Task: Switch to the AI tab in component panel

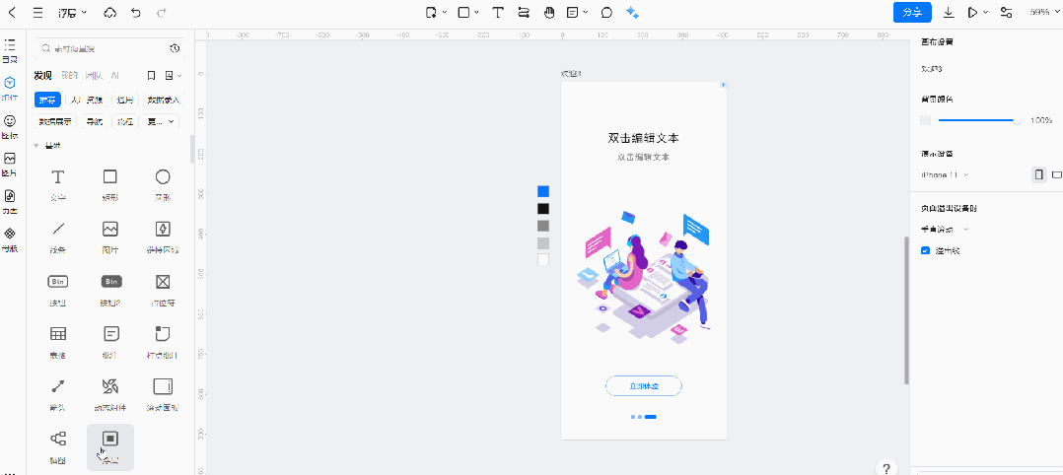Action: (x=114, y=75)
